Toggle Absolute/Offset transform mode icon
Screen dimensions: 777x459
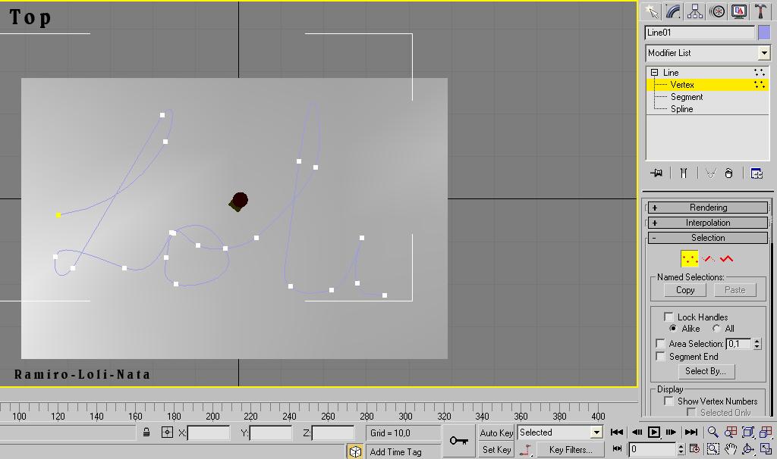click(x=167, y=432)
